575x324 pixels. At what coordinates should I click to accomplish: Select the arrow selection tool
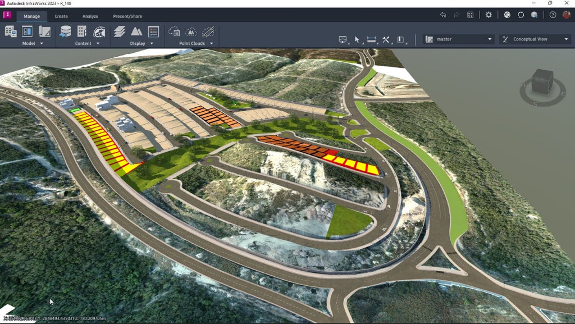(357, 40)
